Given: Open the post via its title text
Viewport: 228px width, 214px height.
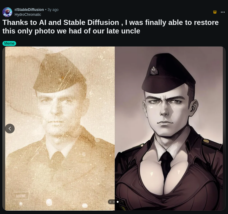Looking at the screenshot, I should (x=111, y=27).
